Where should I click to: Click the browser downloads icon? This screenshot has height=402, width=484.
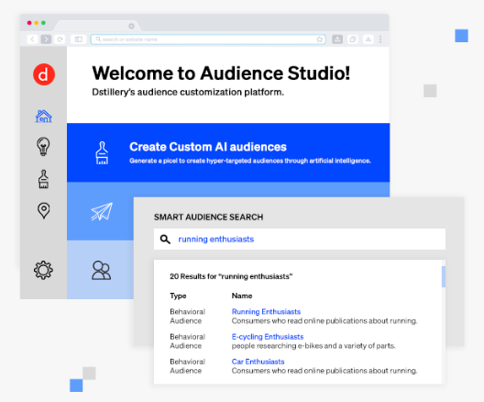[x=368, y=39]
